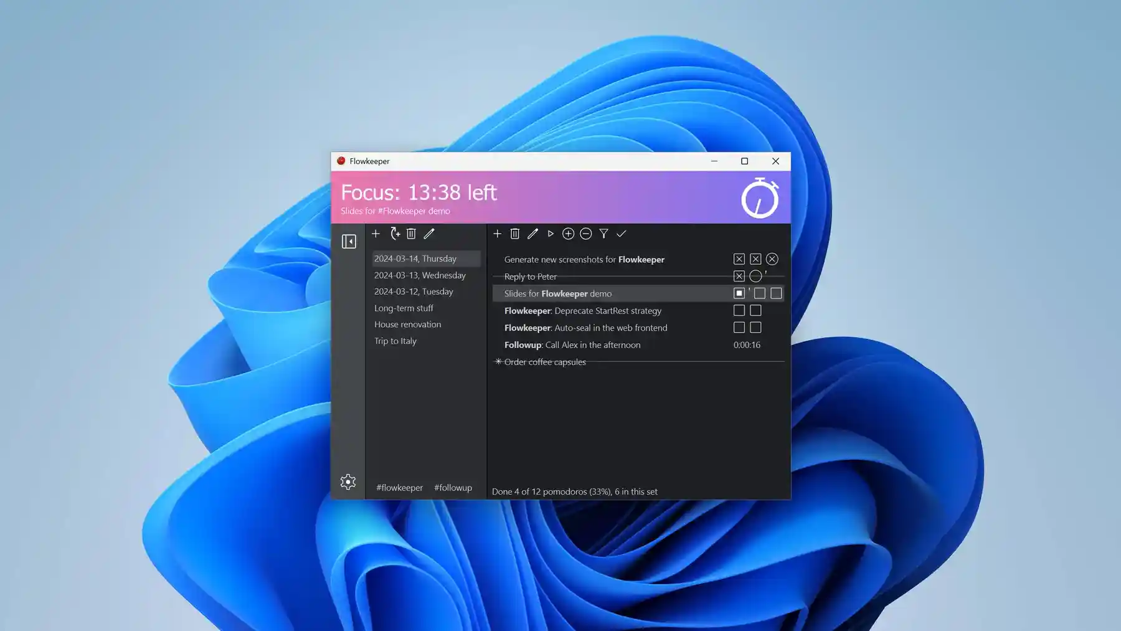This screenshot has height=631, width=1121.
Task: Edit the backlog name with the pencil icon
Action: (x=429, y=234)
